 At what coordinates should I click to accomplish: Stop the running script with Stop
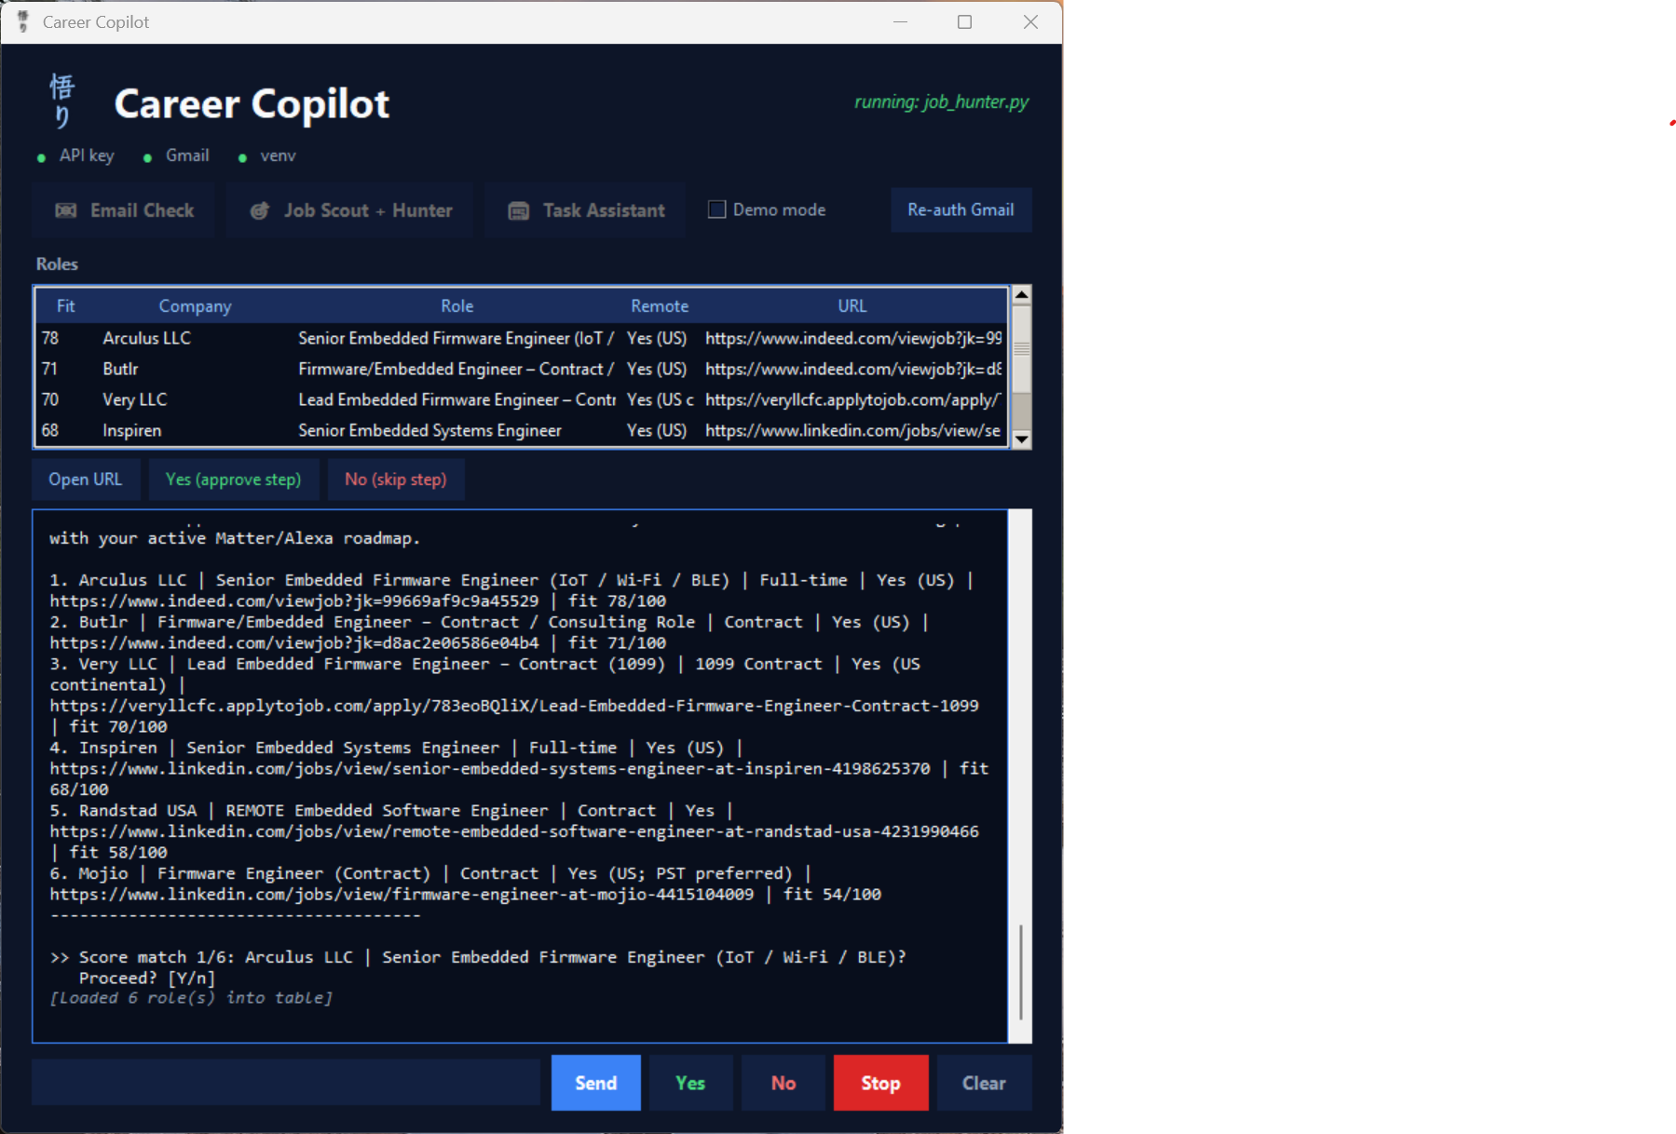880,1083
